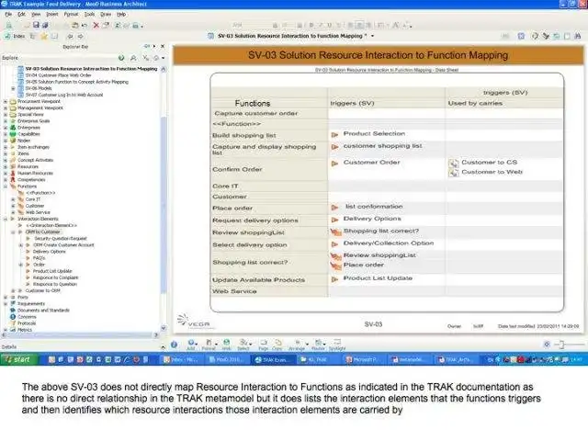Select the SV-04 Customer Place Web Order item

pos(58,75)
